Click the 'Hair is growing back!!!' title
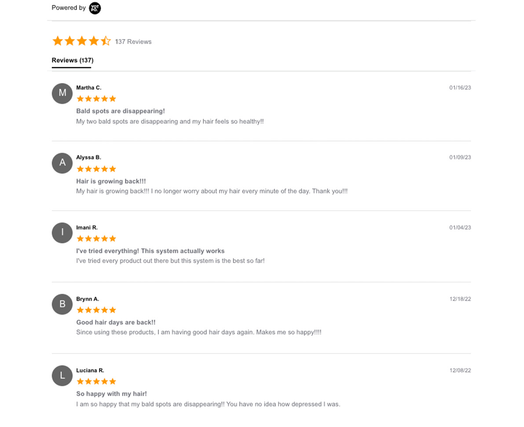This screenshot has height=427, width=524. (x=111, y=181)
